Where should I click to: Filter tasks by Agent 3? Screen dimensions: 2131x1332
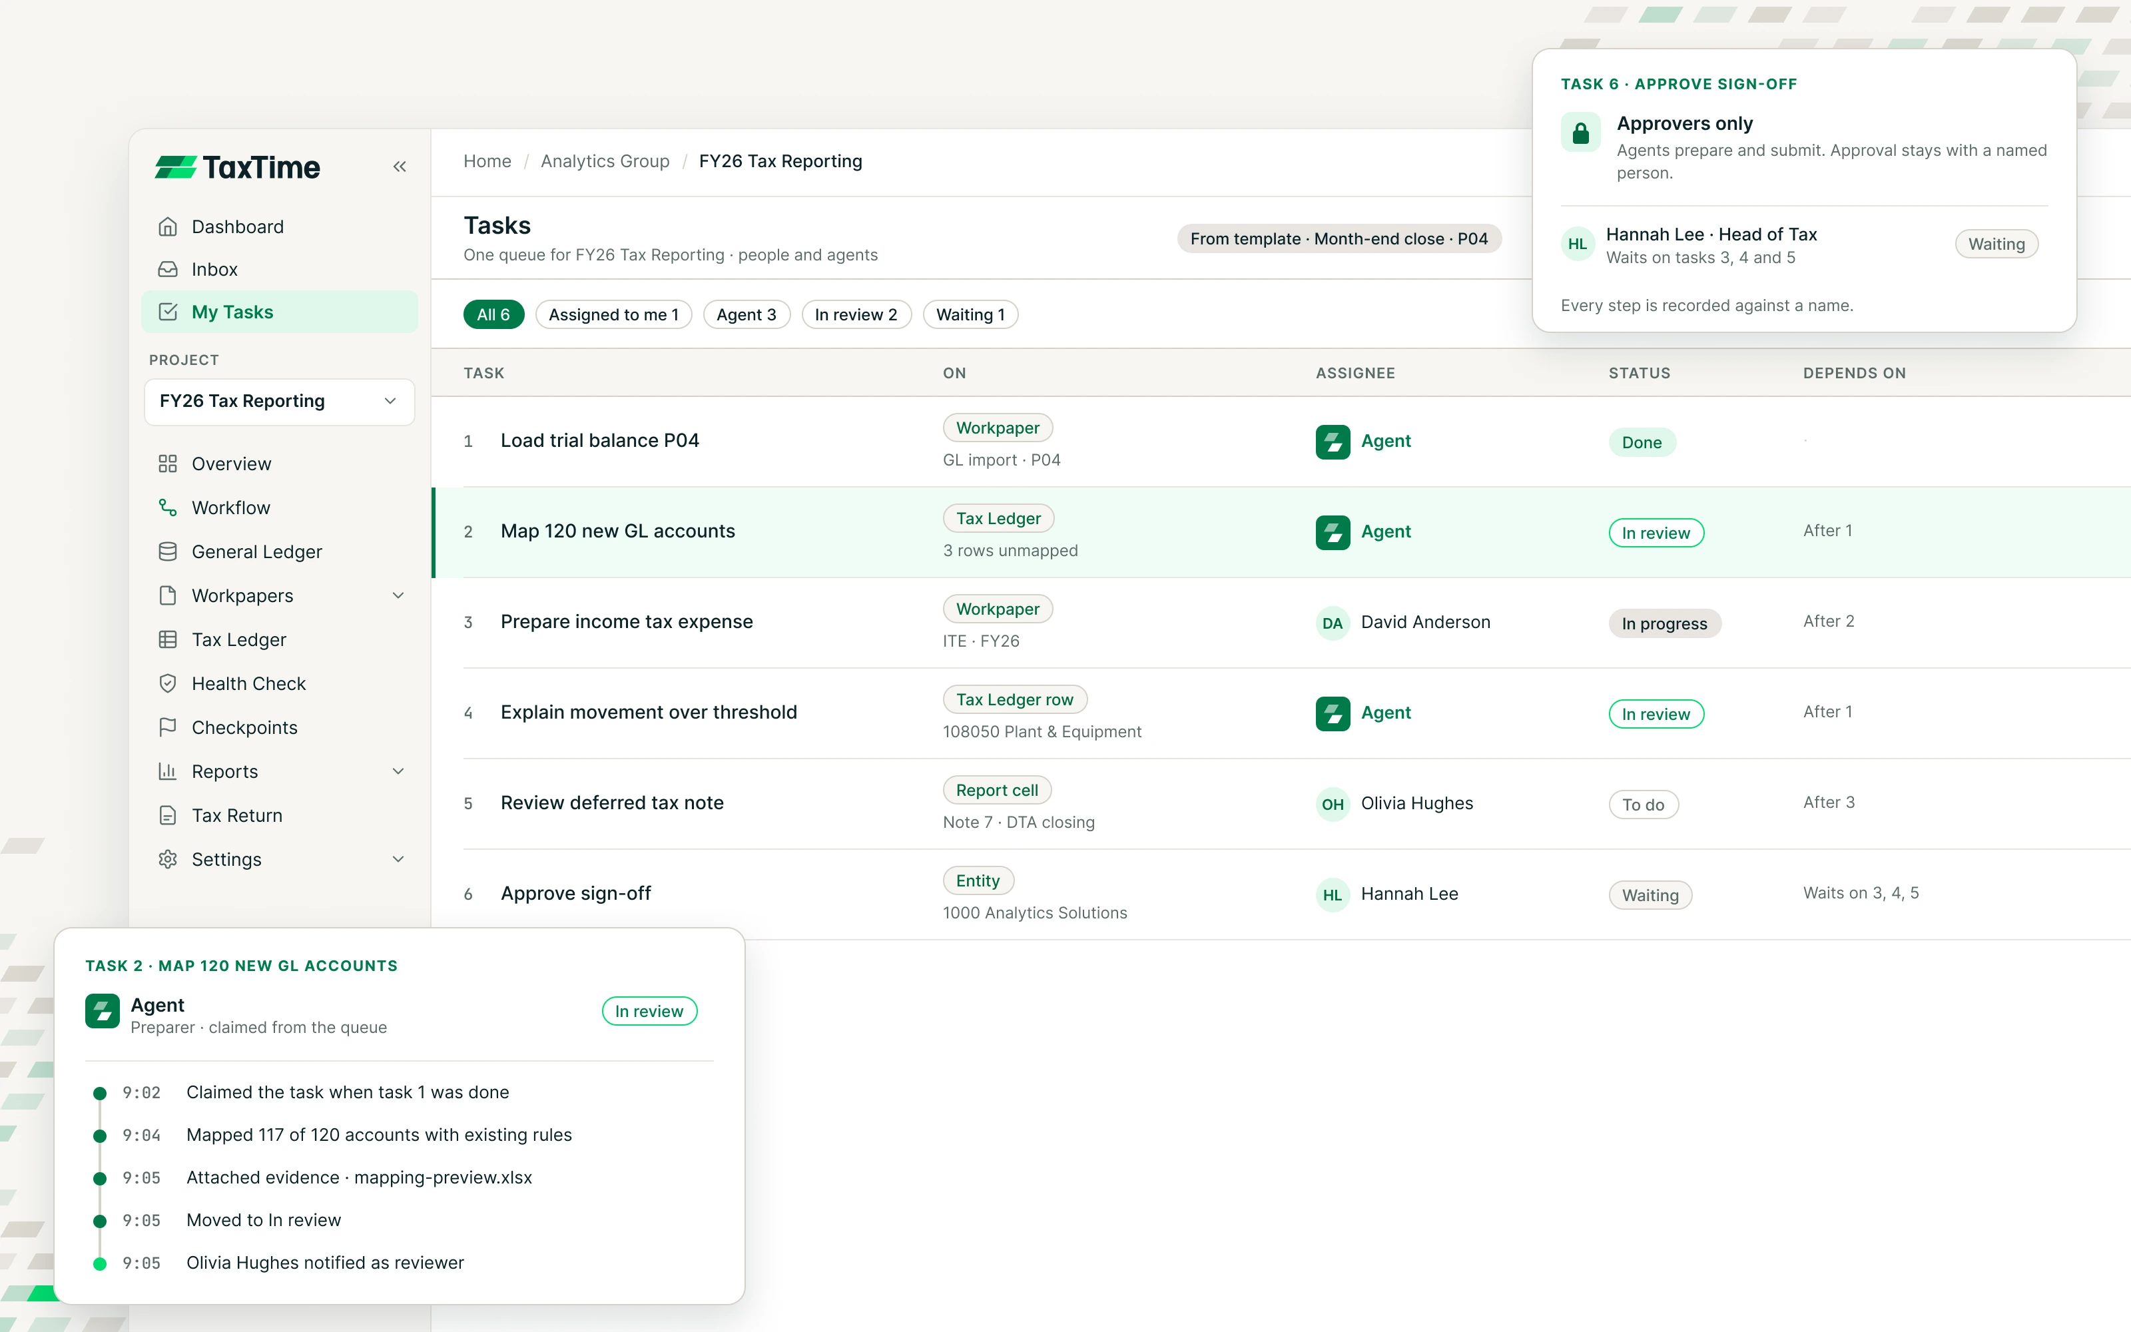coord(747,314)
